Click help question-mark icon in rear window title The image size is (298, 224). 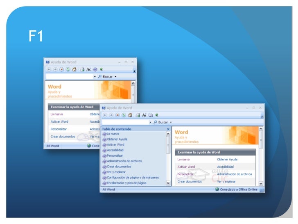pyautogui.click(x=47, y=62)
